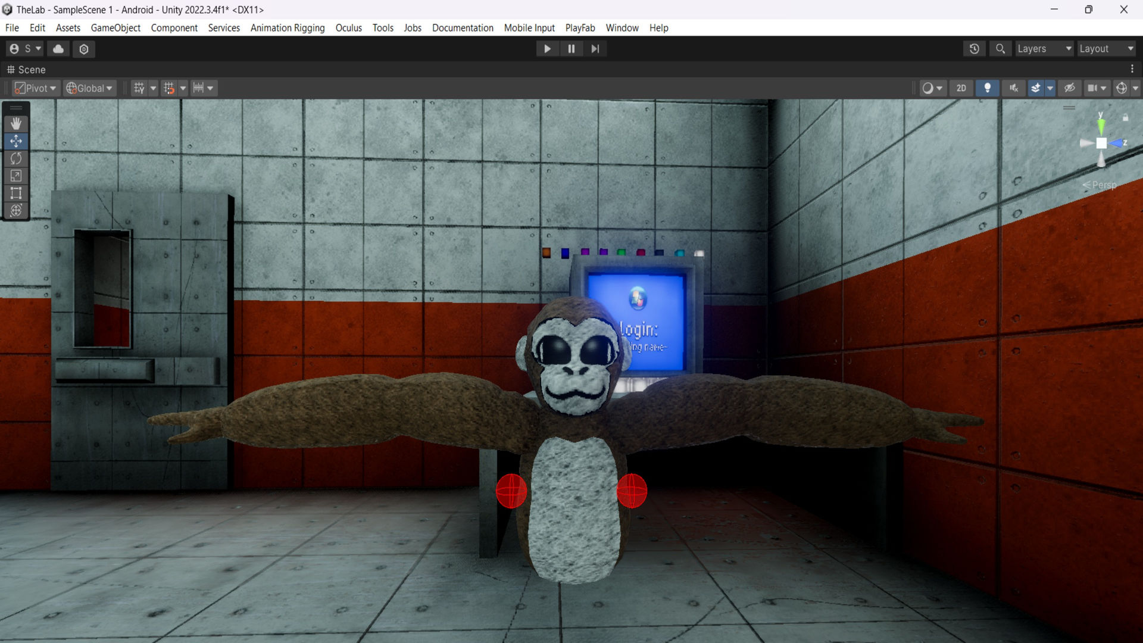This screenshot has height=643, width=1143.
Task: Click the Search magnifier icon
Action: pos(1001,49)
